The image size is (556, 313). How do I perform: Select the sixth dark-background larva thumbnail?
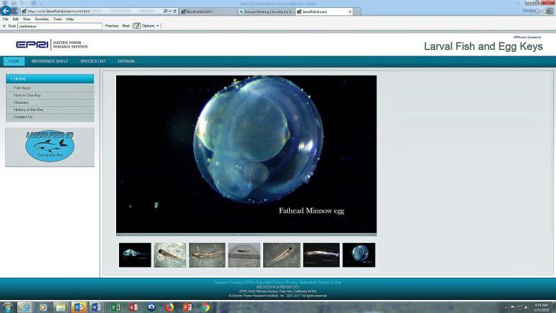tap(321, 255)
